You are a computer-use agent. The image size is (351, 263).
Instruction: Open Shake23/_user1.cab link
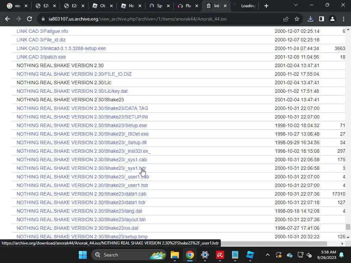[83, 177]
